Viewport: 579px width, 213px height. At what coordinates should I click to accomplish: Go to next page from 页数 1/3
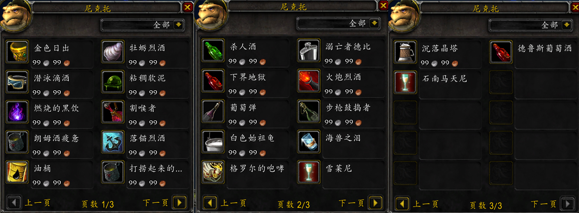click(x=179, y=202)
